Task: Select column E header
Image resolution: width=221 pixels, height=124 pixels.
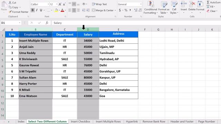Action: [x=118, y=30]
